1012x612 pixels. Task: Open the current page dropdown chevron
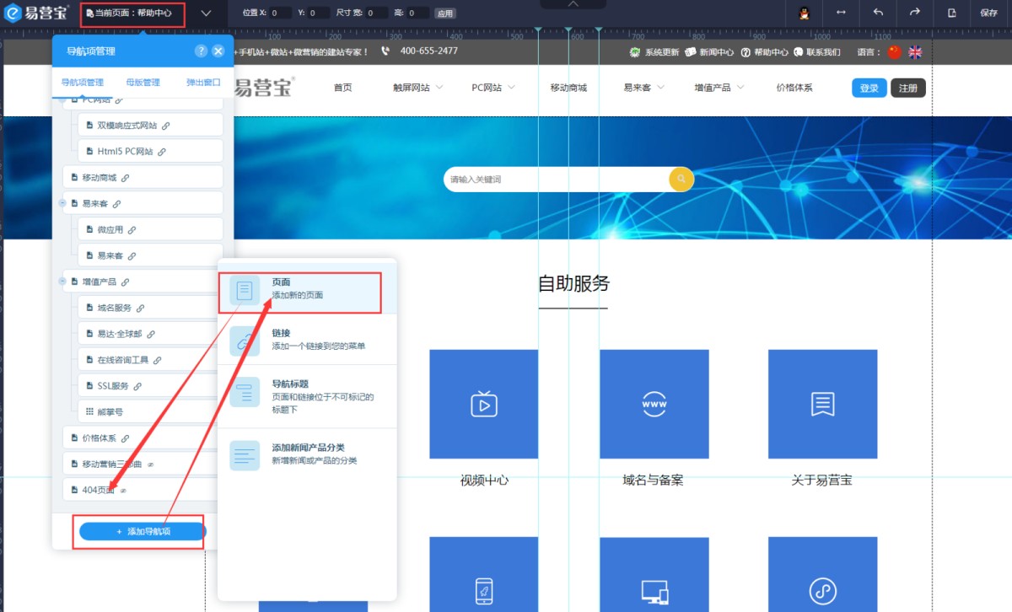pyautogui.click(x=207, y=13)
